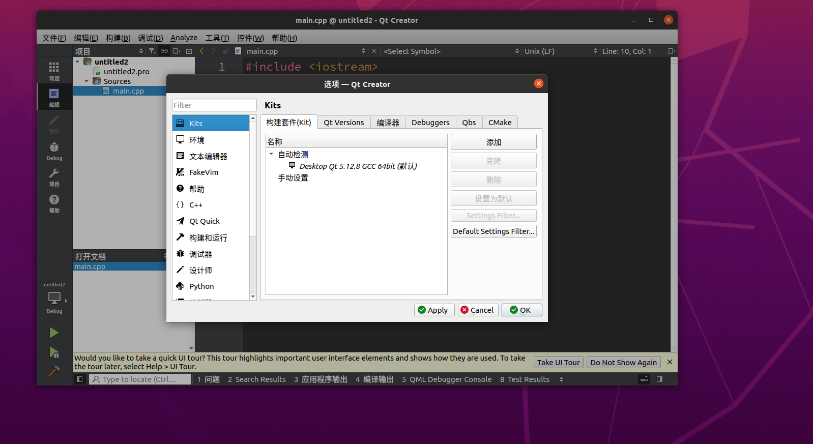Switch to Edit (编辑) mode in sidebar

(54, 97)
